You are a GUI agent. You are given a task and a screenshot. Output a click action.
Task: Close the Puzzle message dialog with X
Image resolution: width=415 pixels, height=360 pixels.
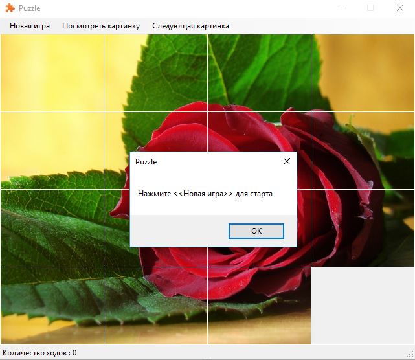287,162
